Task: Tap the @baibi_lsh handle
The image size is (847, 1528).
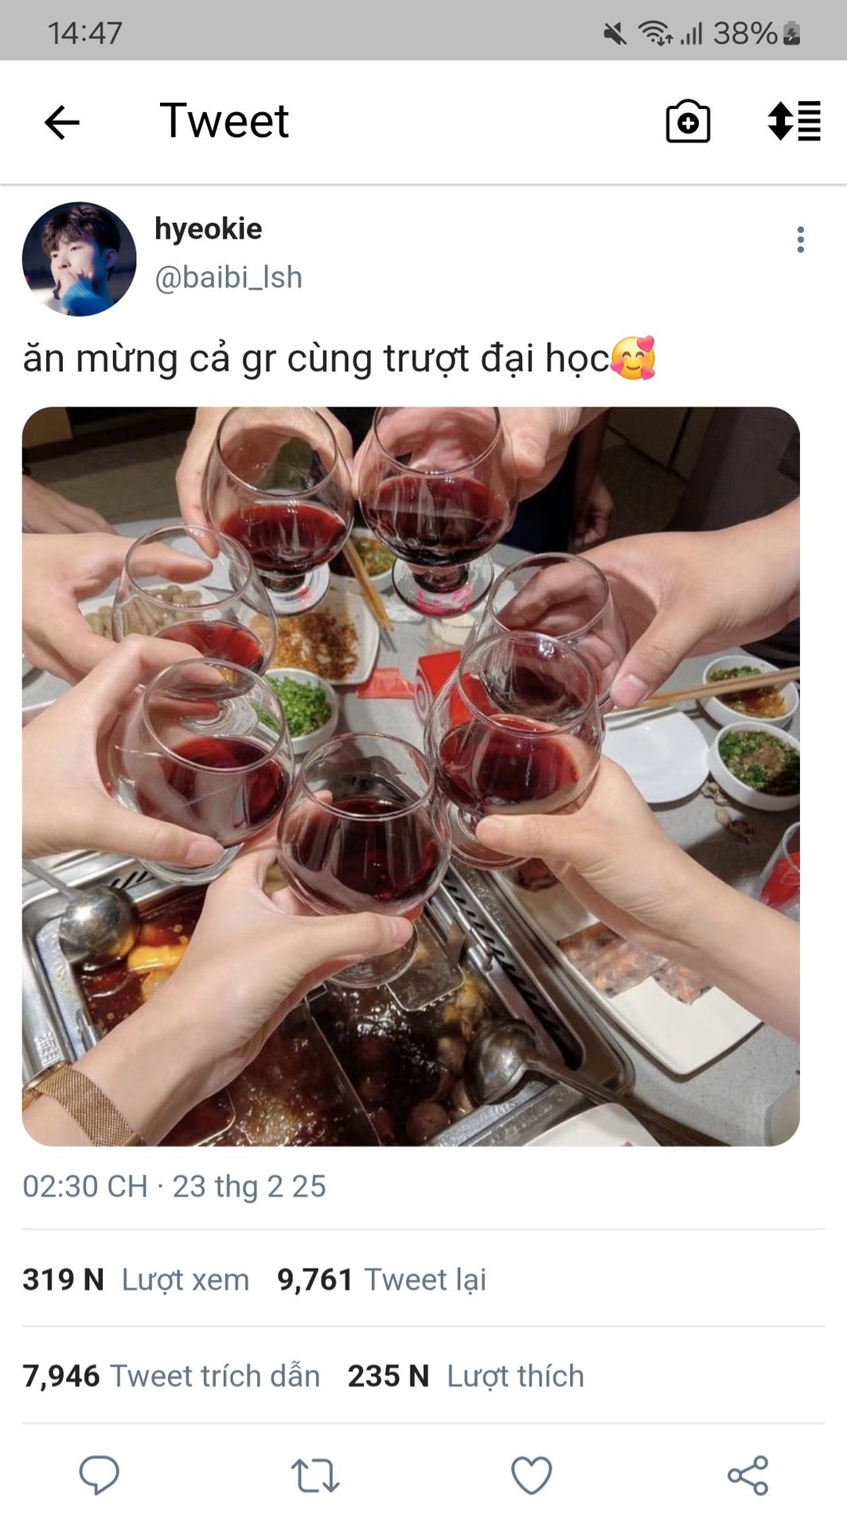Action: coord(228,278)
